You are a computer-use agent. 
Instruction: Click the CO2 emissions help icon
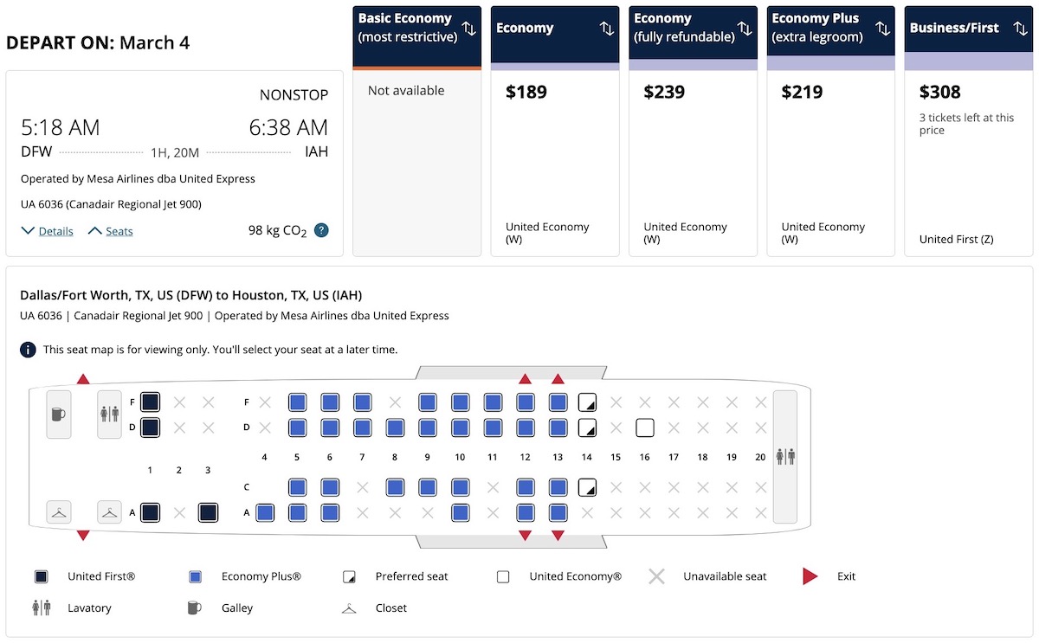321,230
